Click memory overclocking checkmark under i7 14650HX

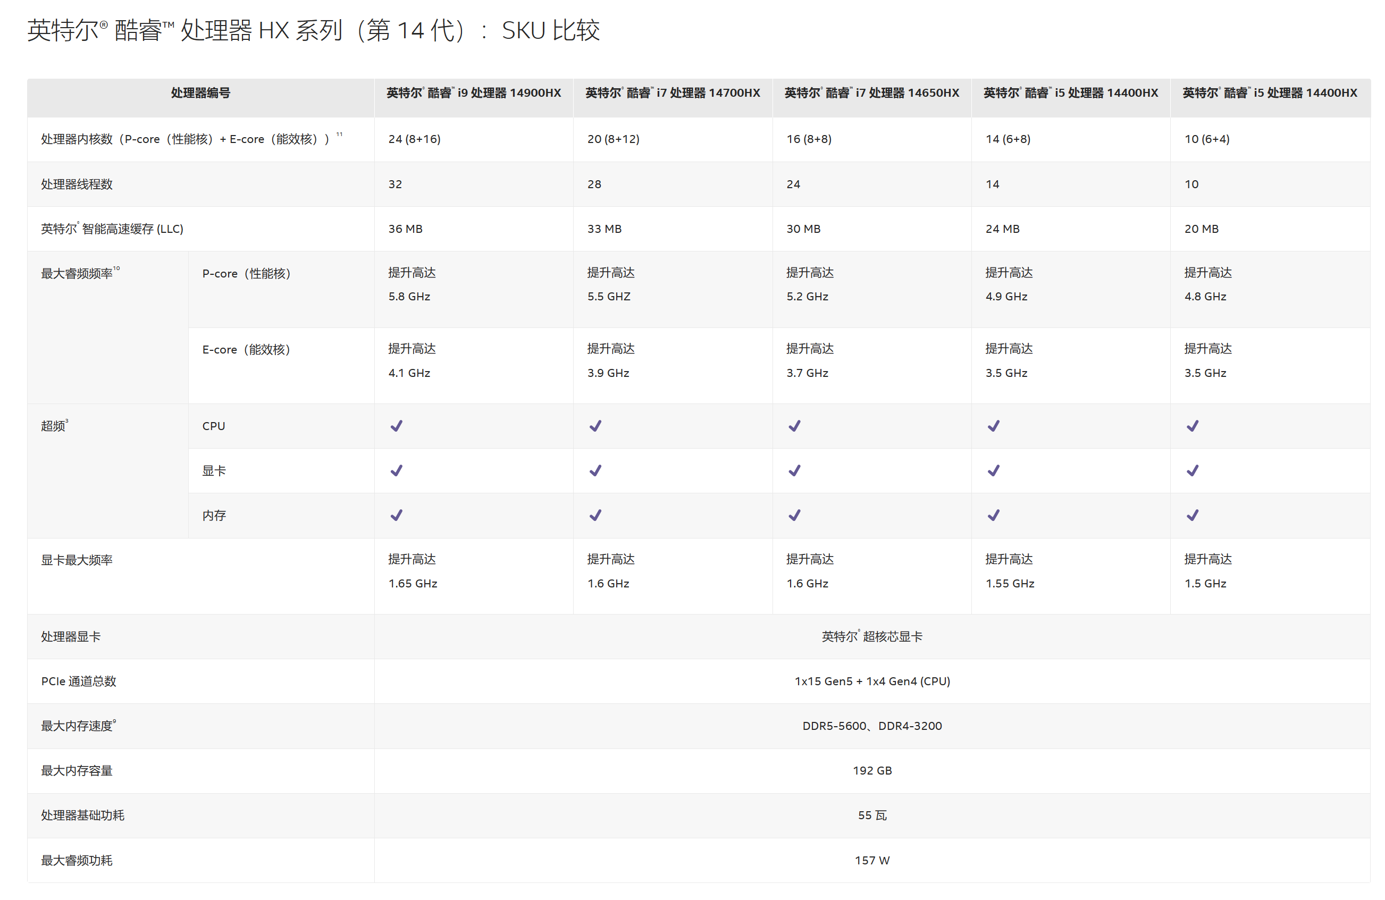pos(794,516)
